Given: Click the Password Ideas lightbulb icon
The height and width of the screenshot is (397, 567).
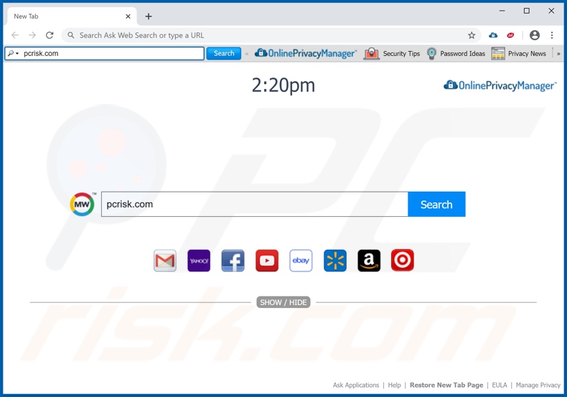Looking at the screenshot, I should [x=431, y=54].
